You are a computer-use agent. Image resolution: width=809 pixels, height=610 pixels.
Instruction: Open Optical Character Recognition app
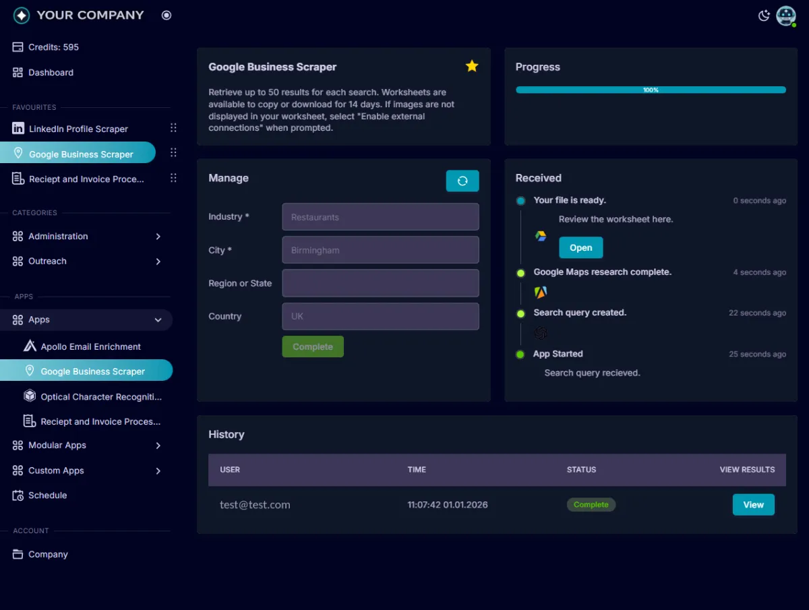pyautogui.click(x=101, y=397)
